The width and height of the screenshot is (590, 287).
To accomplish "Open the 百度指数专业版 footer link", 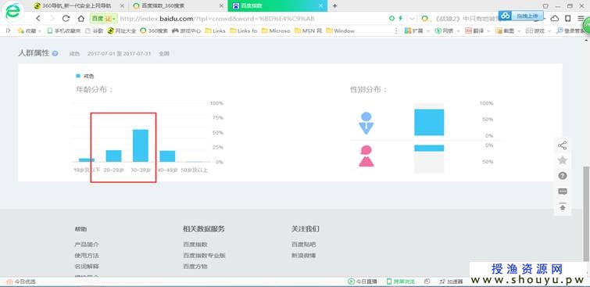I will coord(204,256).
